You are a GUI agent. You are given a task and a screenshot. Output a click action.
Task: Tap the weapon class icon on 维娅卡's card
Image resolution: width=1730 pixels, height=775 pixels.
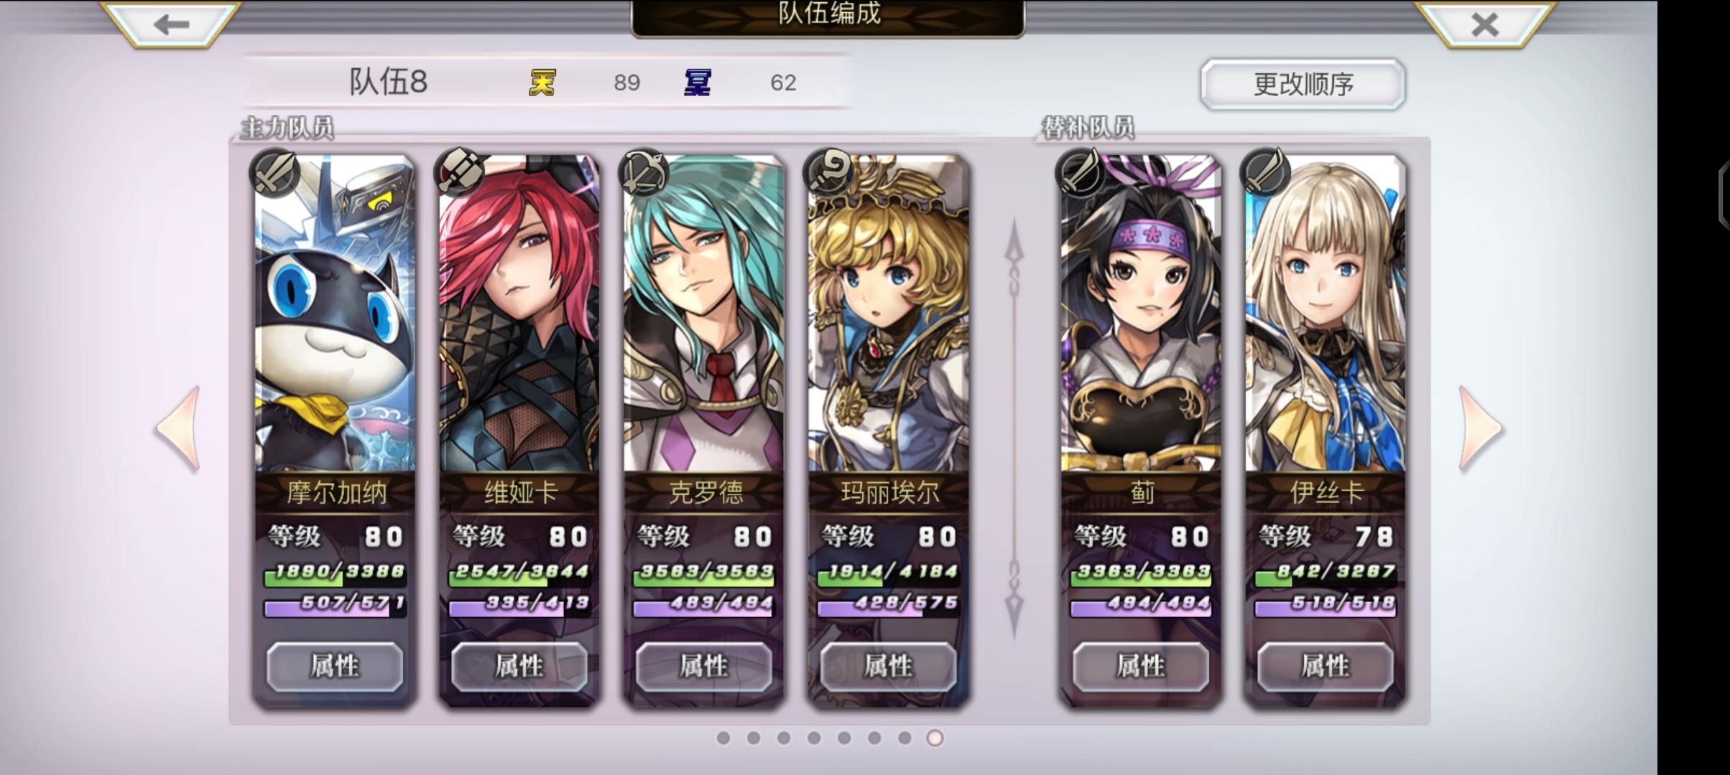coord(460,172)
